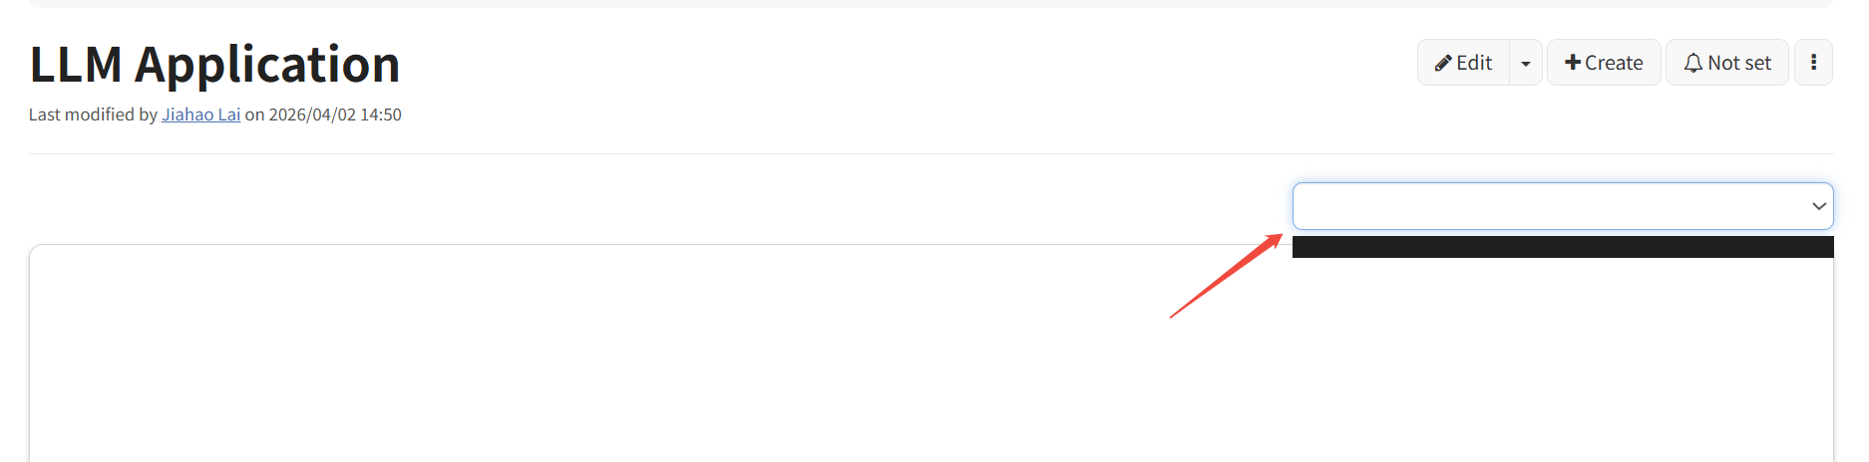Click inside the empty content panel
This screenshot has width=1869, height=462.
[x=598, y=358]
